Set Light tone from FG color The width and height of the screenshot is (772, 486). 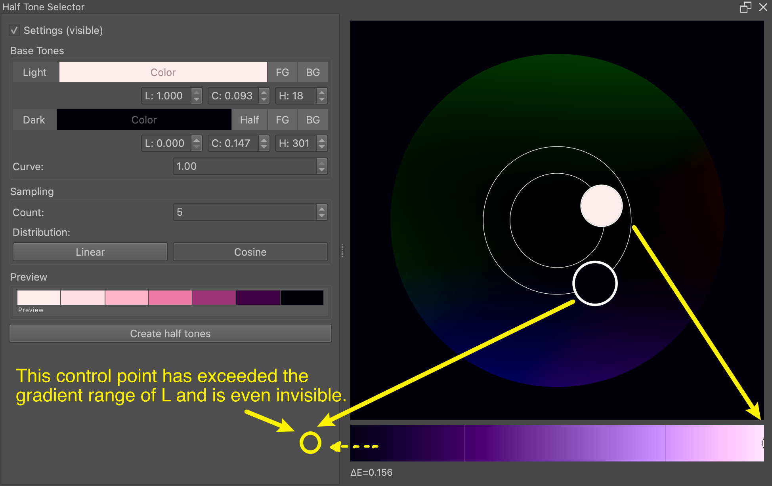(x=282, y=72)
